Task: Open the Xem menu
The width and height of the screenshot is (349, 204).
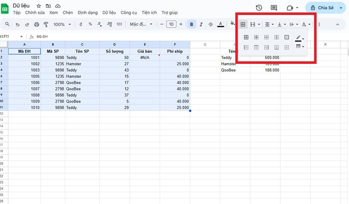Action: [54, 12]
